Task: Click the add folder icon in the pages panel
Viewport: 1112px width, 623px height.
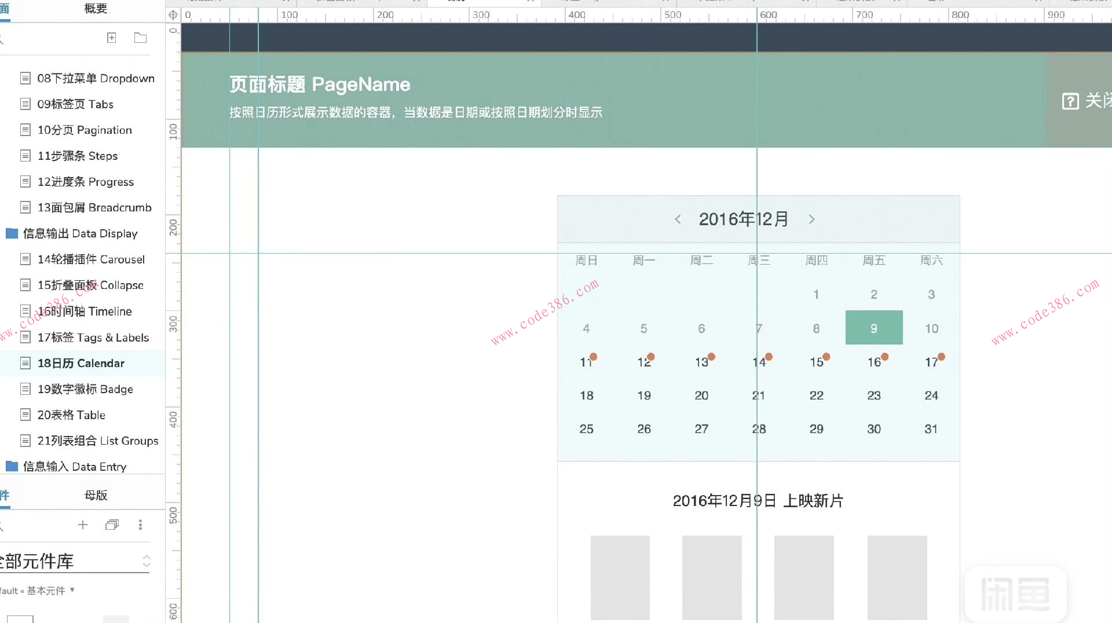Action: click(x=140, y=38)
